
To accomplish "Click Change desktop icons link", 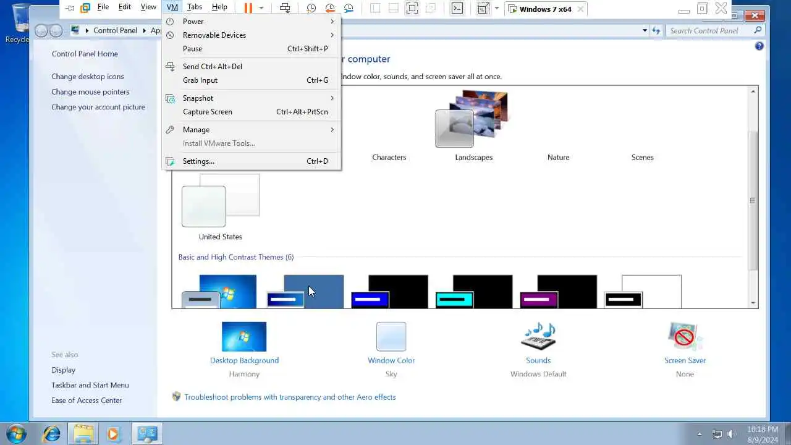I will (88, 77).
